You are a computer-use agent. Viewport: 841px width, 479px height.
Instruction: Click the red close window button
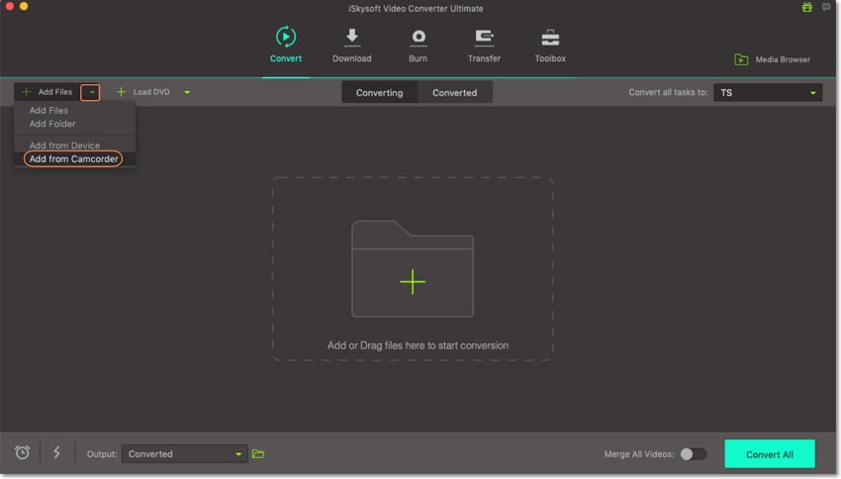(x=9, y=6)
